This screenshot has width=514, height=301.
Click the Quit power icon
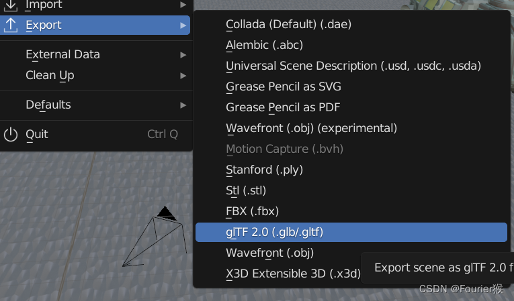[x=11, y=135]
